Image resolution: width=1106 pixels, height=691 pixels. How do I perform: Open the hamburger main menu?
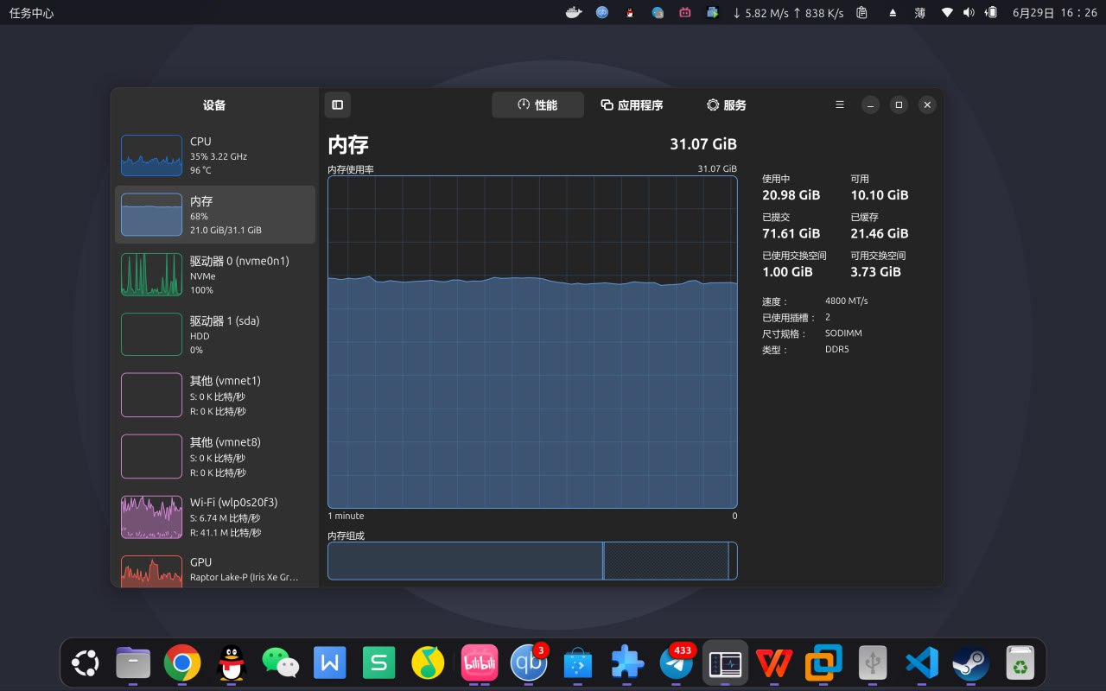(839, 105)
